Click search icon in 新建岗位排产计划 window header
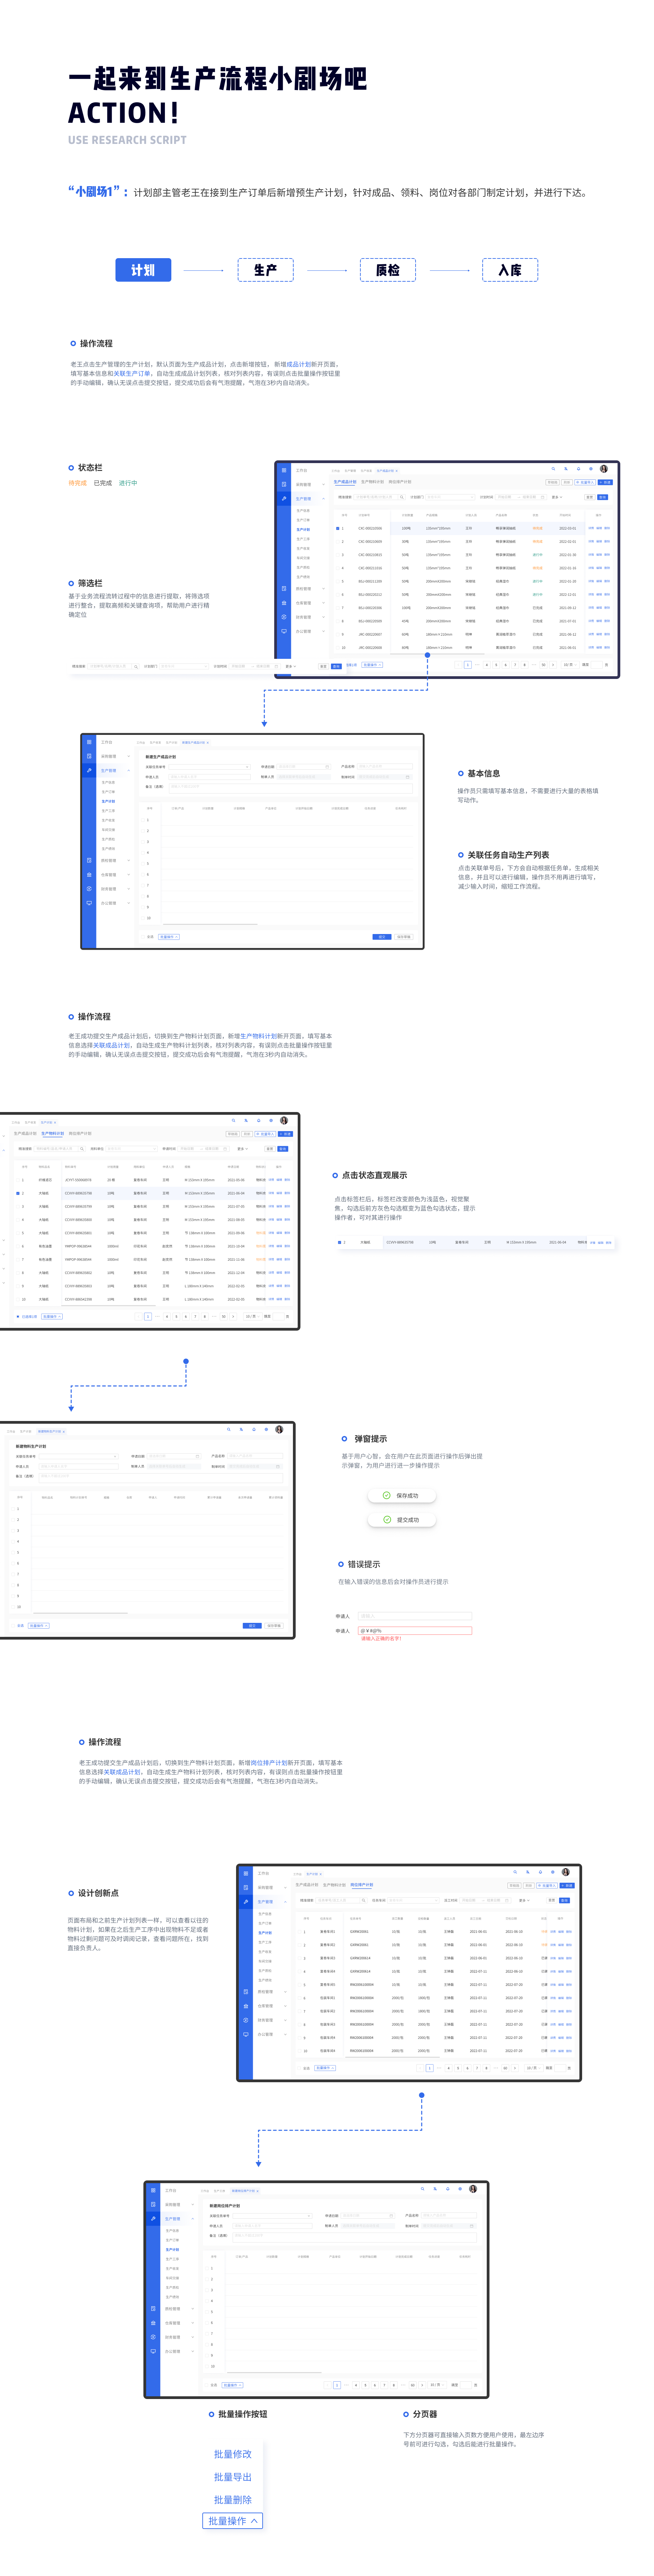 point(422,2189)
